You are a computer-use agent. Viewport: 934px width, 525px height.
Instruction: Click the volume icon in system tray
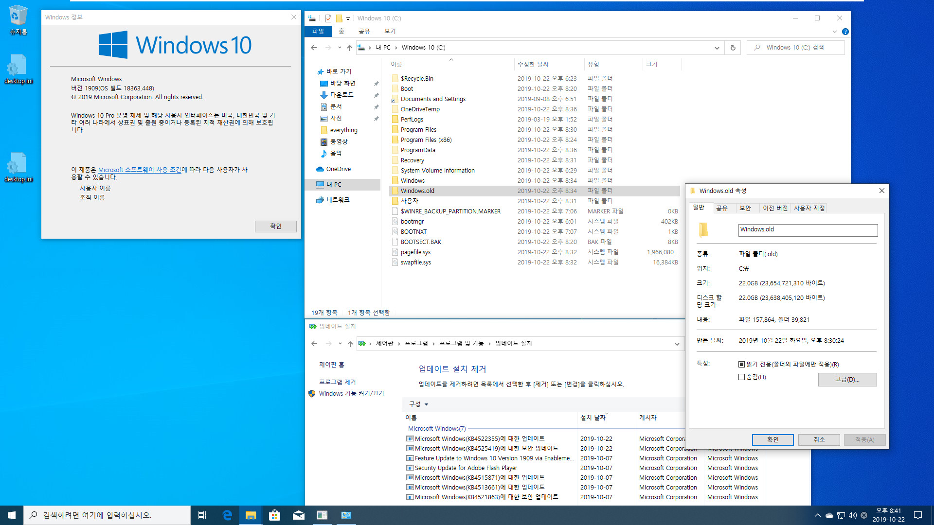click(852, 515)
